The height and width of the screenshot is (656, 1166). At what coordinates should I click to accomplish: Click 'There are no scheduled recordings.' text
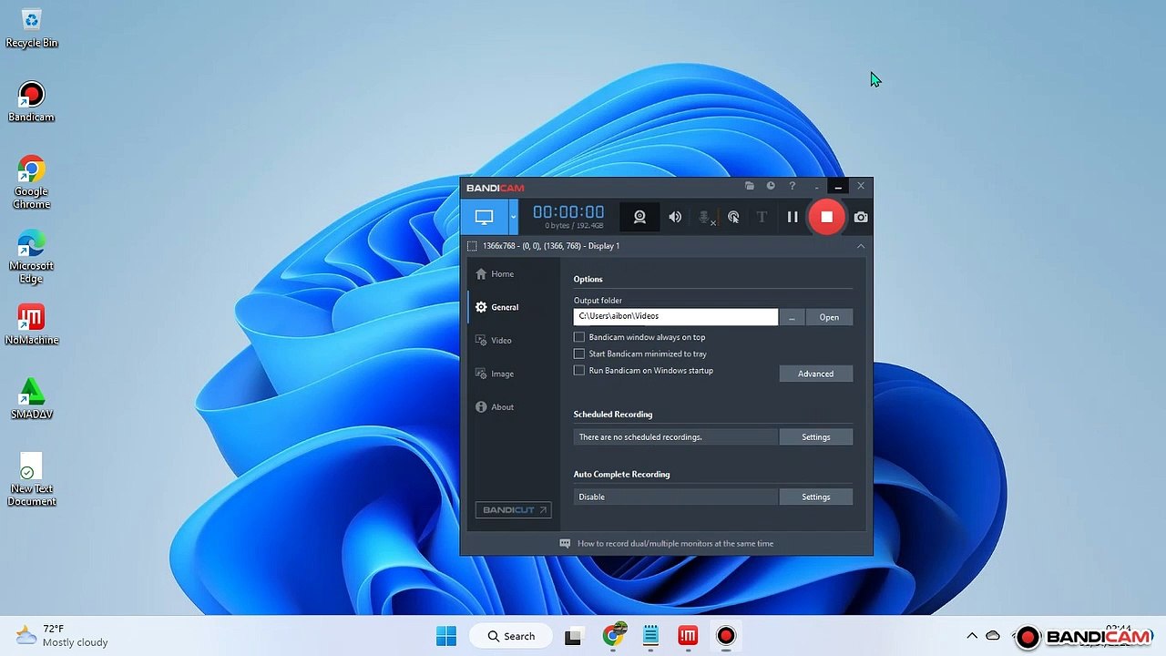click(x=640, y=437)
